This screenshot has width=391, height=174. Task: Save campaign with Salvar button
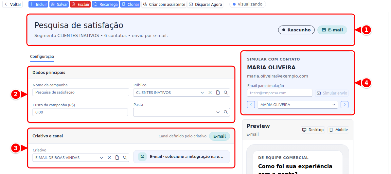(x=59, y=4)
